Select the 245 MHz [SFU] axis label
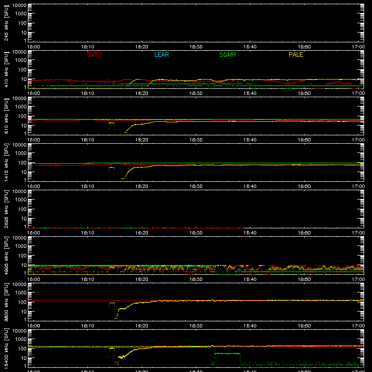Image resolution: width=372 pixels, height=372 pixels. pos(7,23)
